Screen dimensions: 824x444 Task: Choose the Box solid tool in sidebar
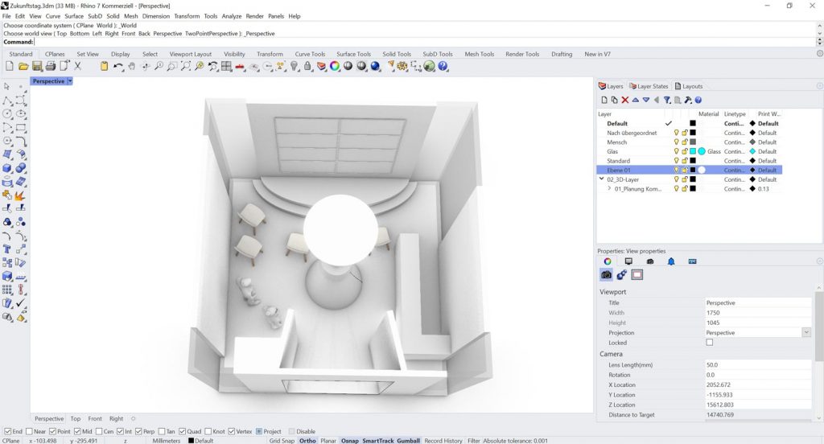7,168
